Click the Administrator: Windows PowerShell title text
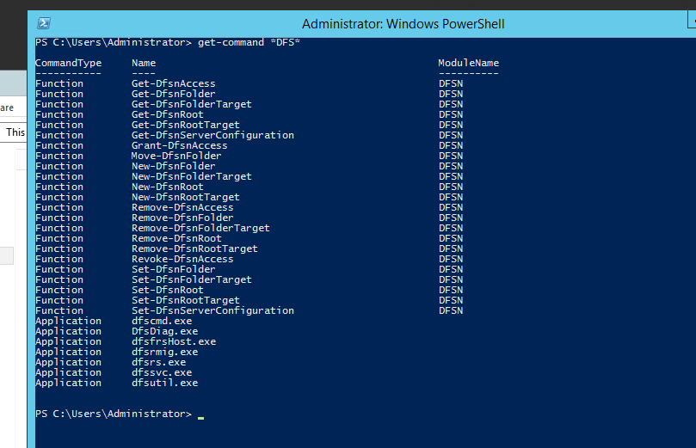 (403, 24)
